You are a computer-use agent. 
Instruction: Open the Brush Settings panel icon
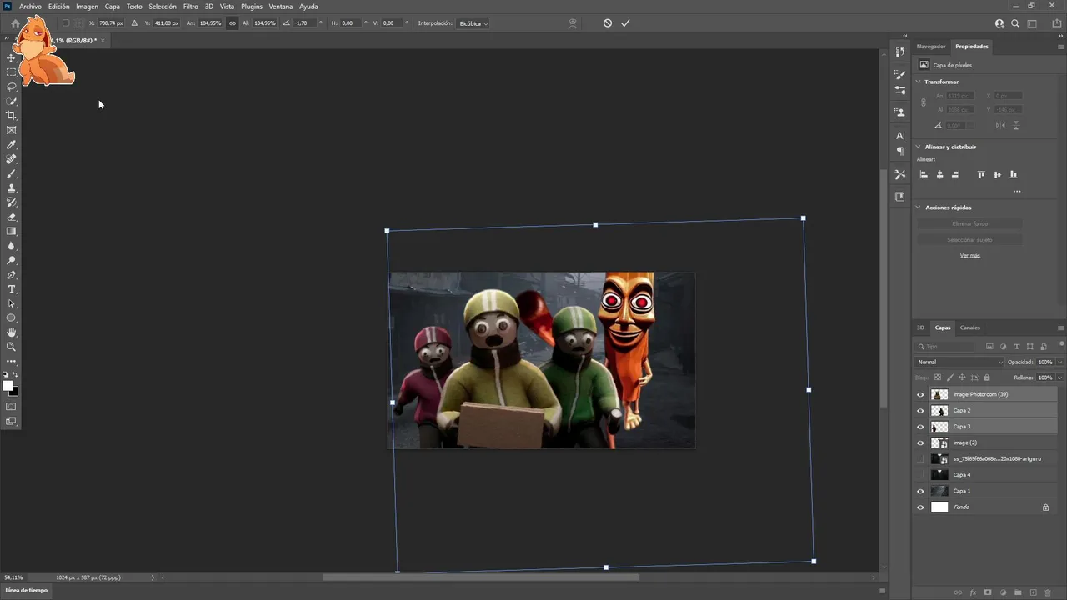pos(900,75)
